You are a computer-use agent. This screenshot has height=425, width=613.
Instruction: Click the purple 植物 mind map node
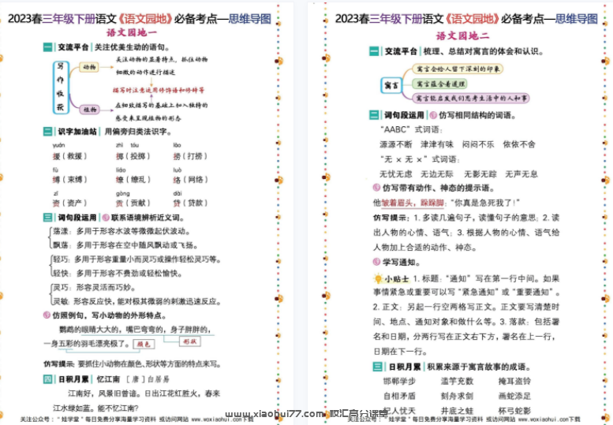pyautogui.click(x=89, y=110)
